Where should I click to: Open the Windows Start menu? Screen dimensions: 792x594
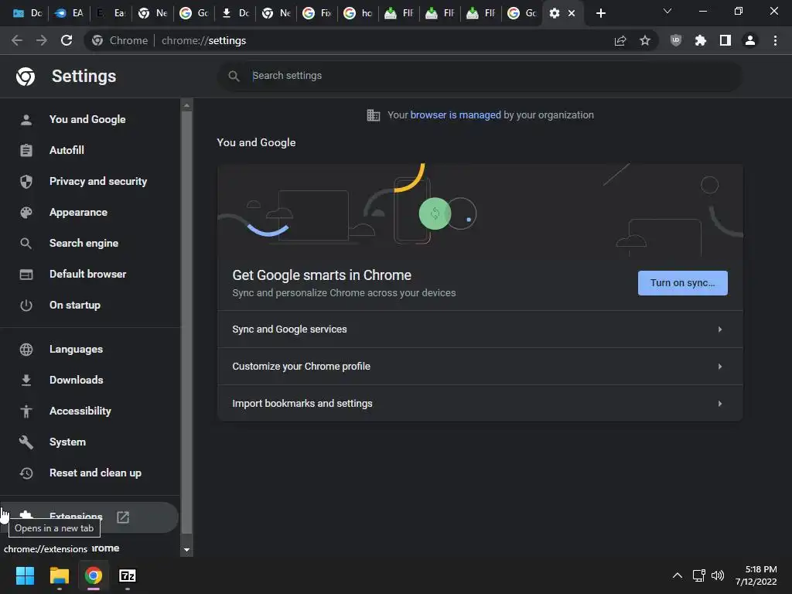click(25, 575)
